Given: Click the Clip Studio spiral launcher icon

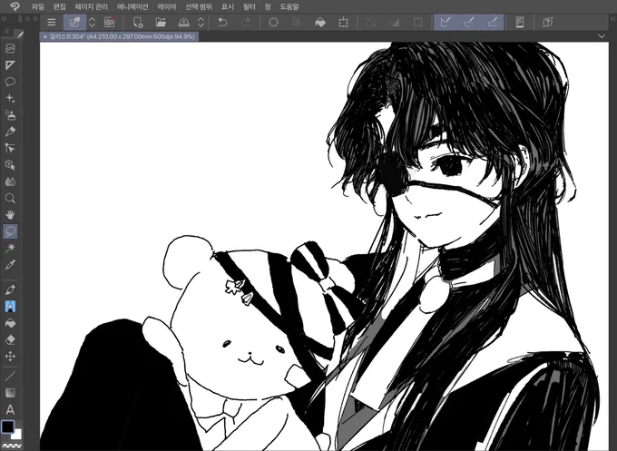Looking at the screenshot, I should coord(110,23).
